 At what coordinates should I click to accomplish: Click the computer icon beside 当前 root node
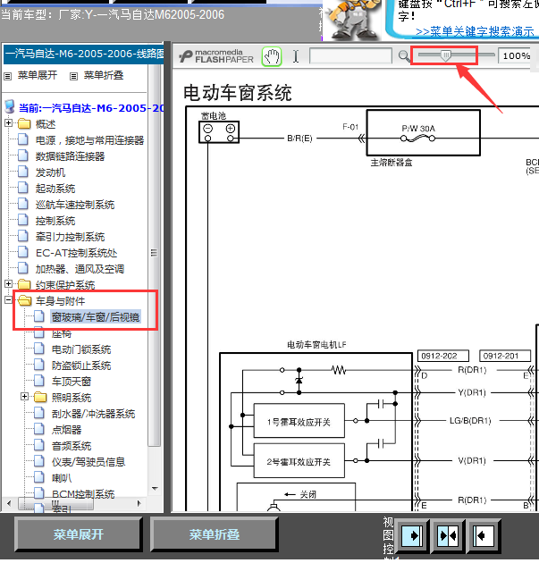click(x=10, y=107)
